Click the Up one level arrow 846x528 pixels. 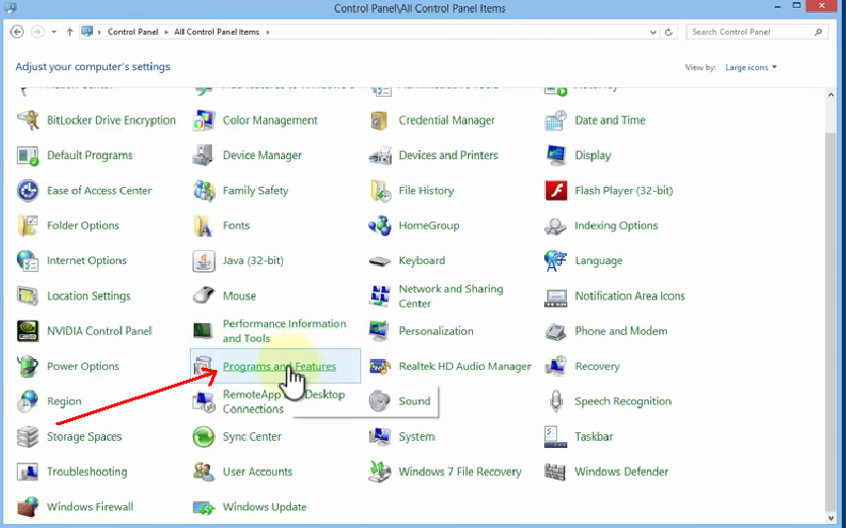[69, 32]
